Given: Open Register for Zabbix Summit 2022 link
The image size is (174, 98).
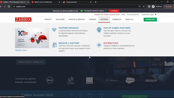Looking at the screenshot, I should pos(107,14).
